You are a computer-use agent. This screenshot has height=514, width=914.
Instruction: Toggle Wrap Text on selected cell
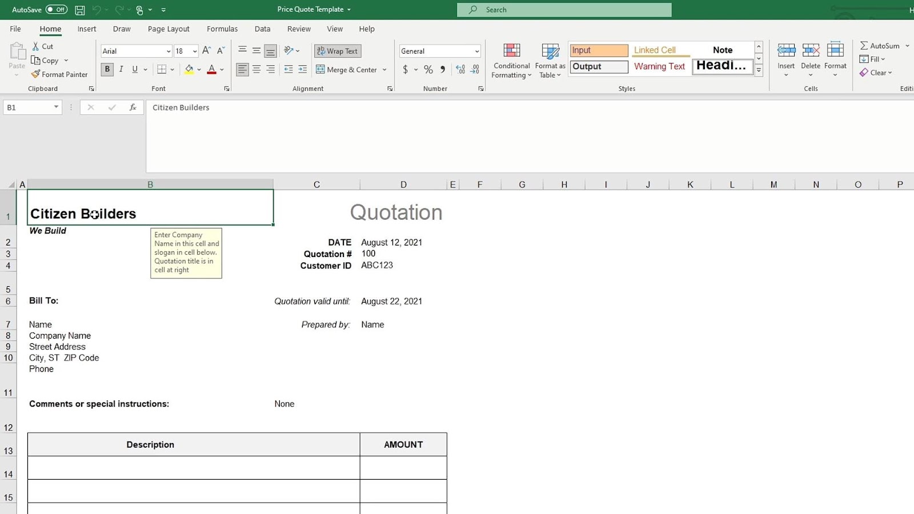(338, 51)
